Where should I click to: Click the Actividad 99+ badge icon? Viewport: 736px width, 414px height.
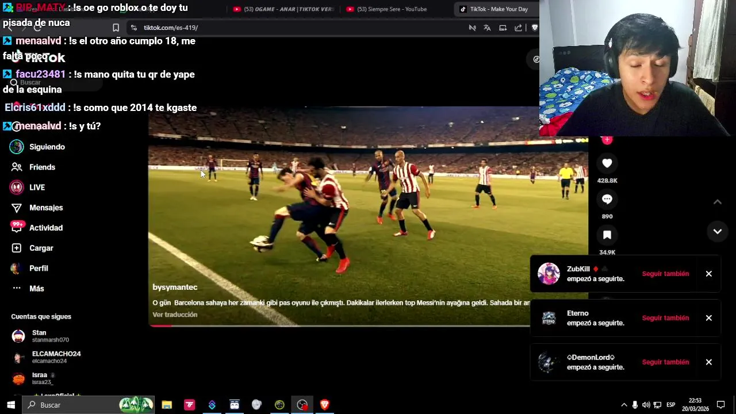point(17,227)
